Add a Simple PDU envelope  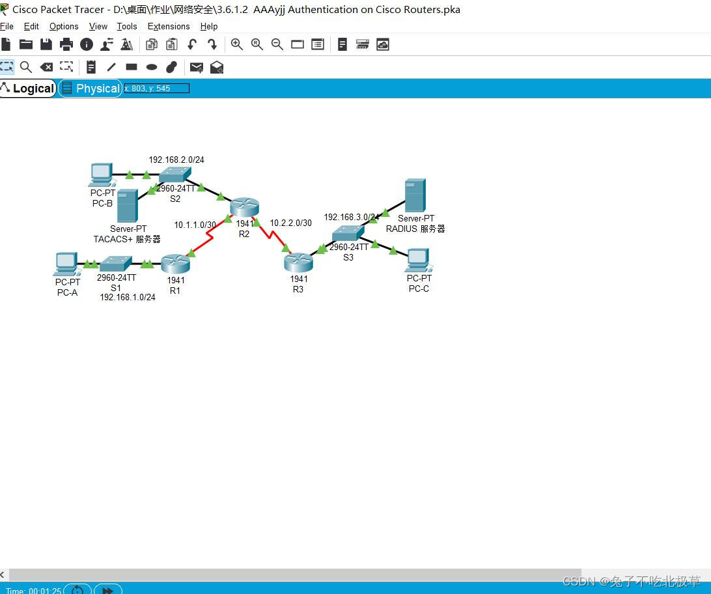coord(197,68)
